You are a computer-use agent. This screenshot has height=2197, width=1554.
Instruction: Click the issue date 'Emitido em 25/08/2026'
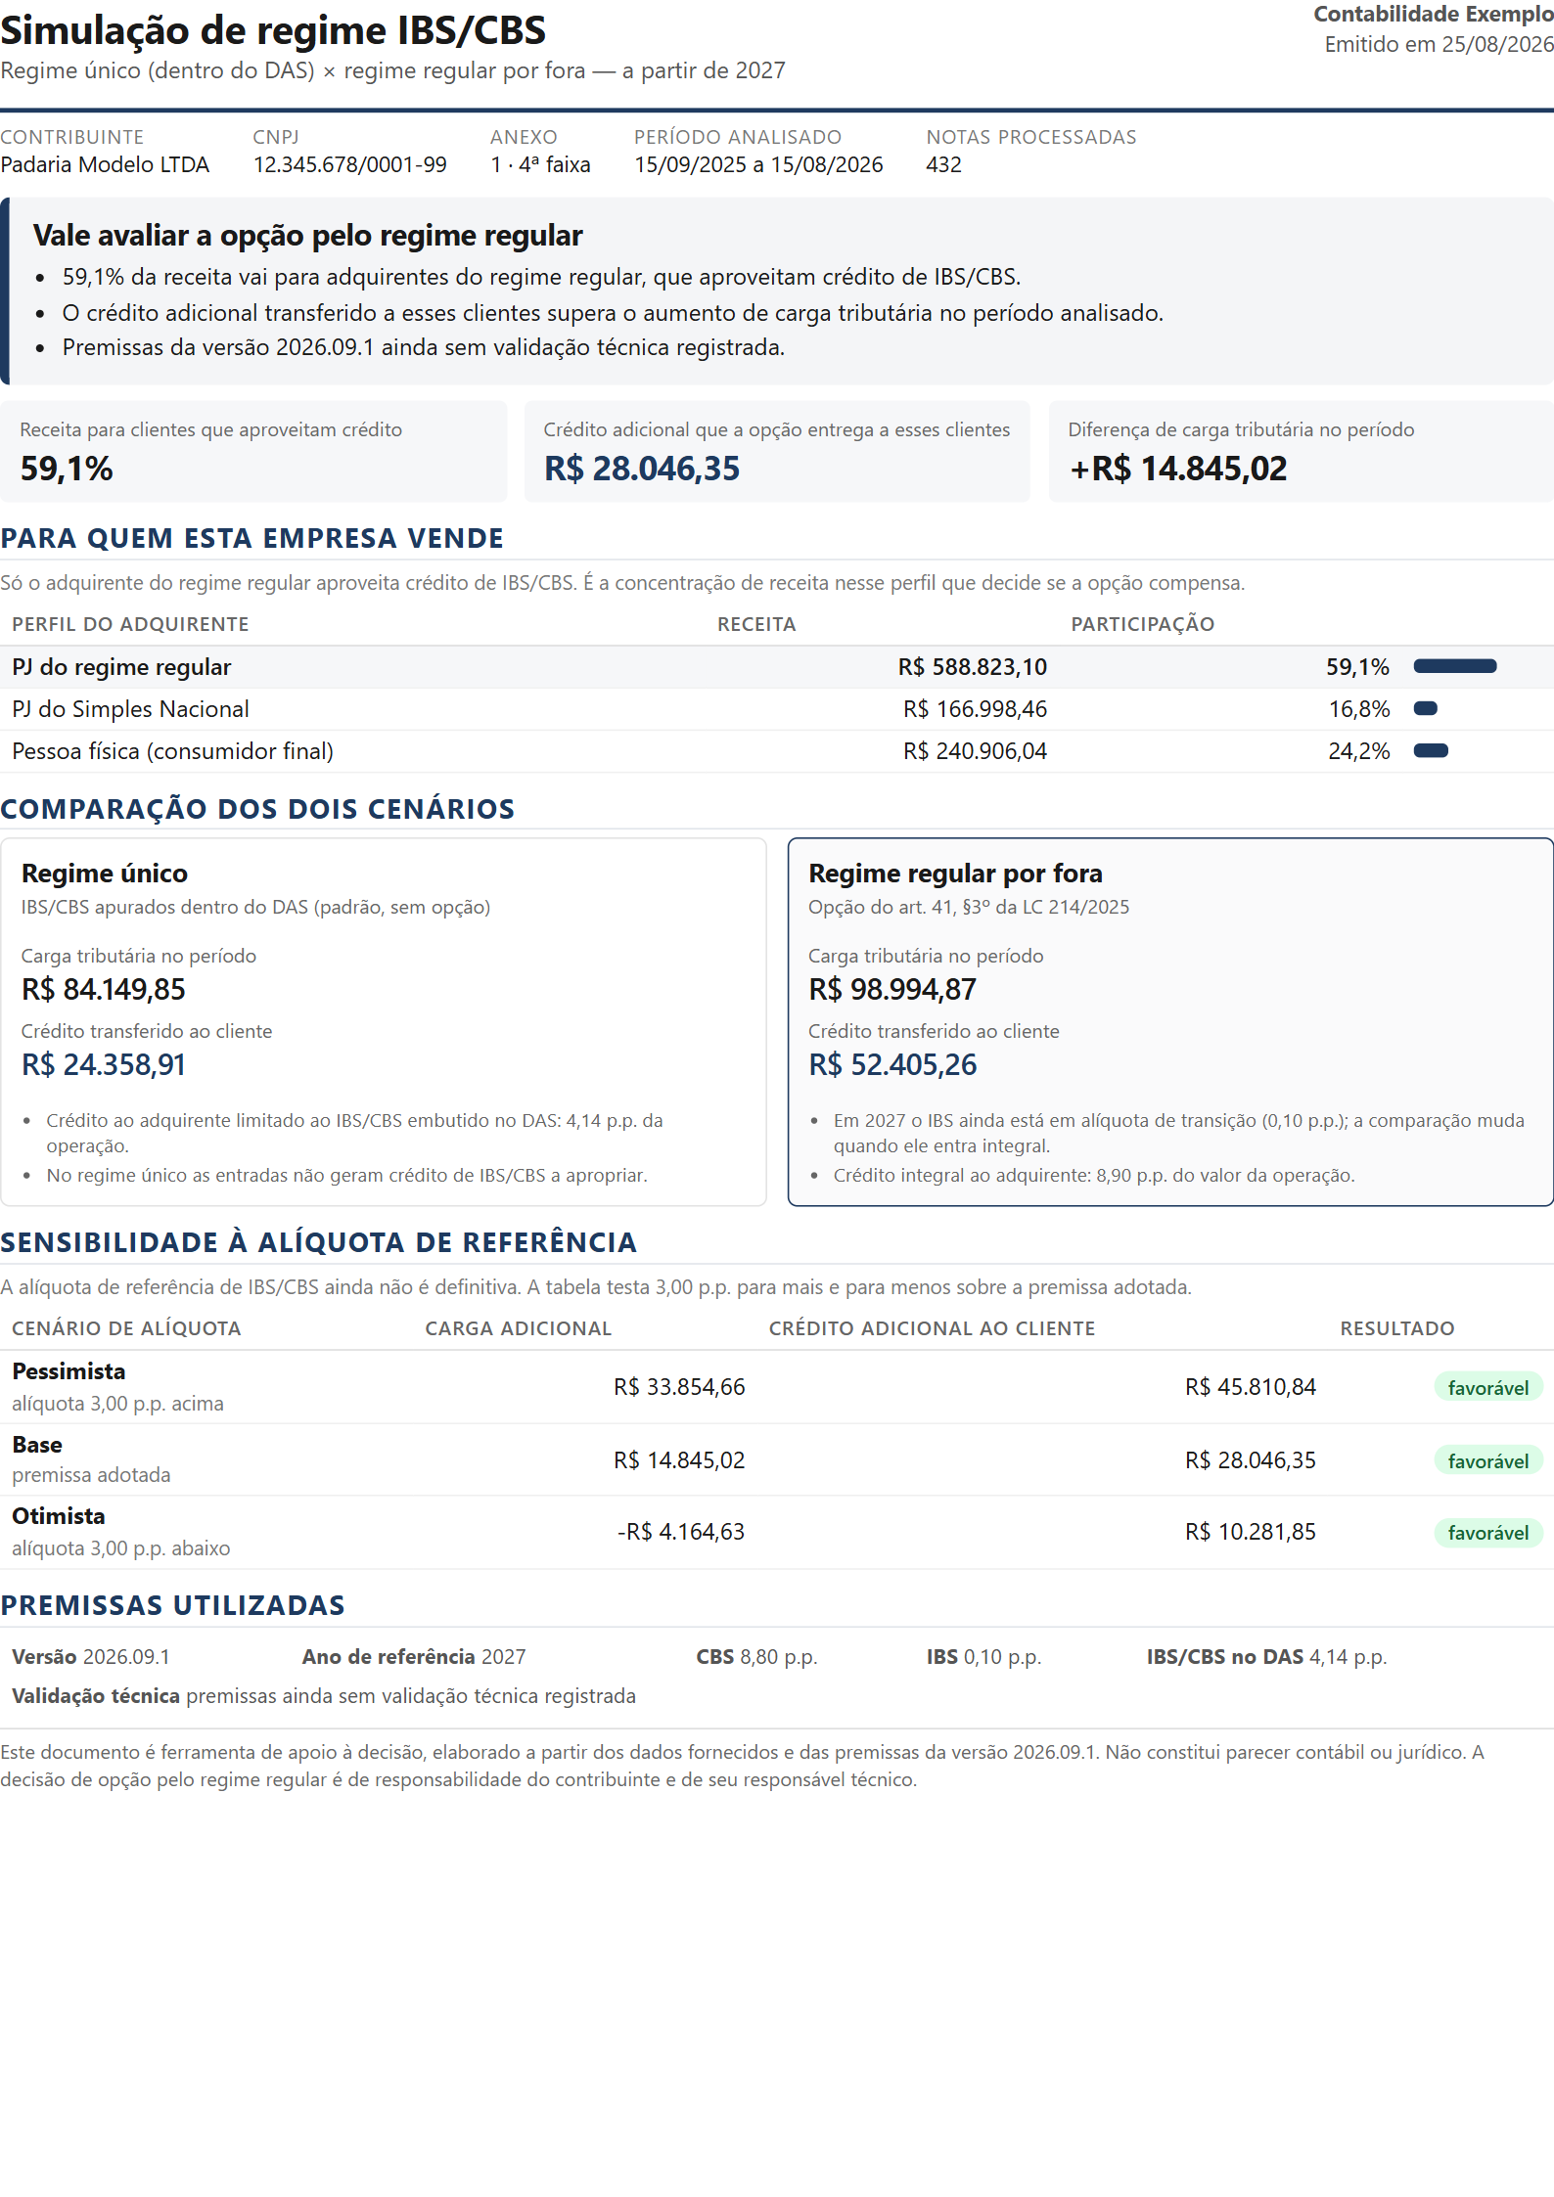pyautogui.click(x=1439, y=45)
